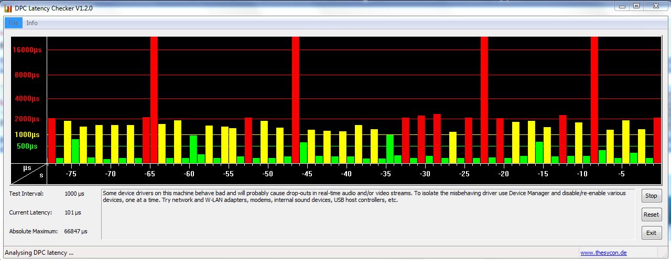Click the -65 time axis tick
The height and width of the screenshot is (260, 671).
(x=150, y=174)
